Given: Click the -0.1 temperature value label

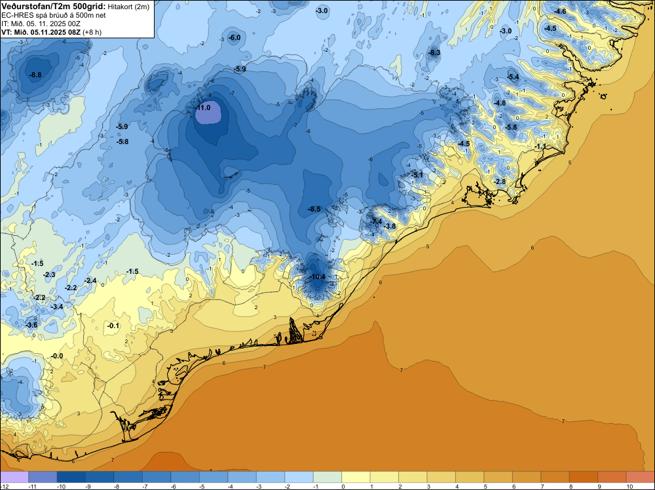Looking at the screenshot, I should [x=113, y=326].
